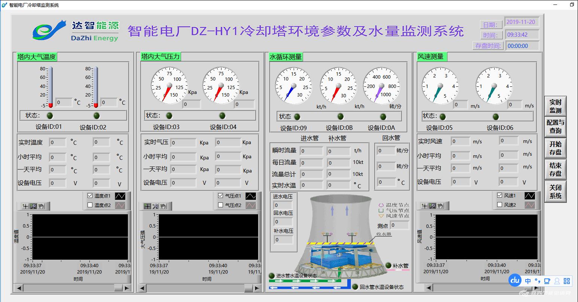Click the 温度点1 plot line style swatch
This screenshot has height=302, width=578.
(x=120, y=196)
